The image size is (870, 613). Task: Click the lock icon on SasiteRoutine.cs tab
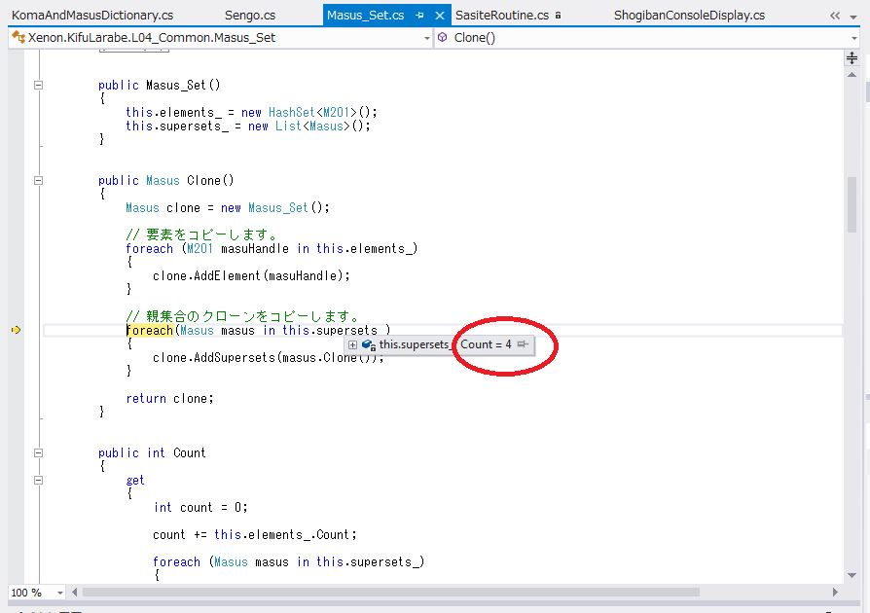pos(558,16)
